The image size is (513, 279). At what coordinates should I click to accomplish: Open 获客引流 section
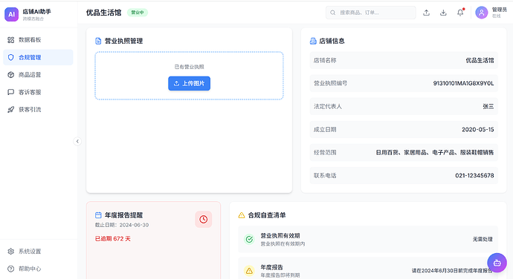(38, 109)
